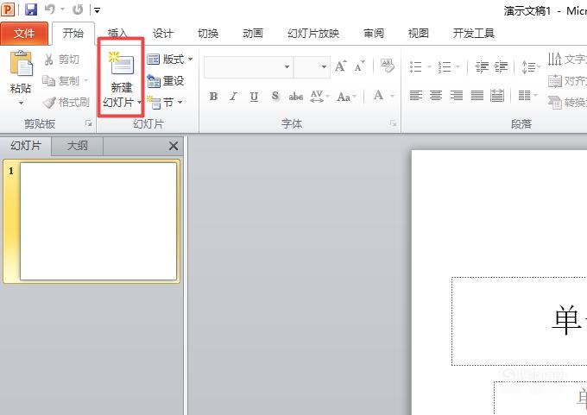587x415 pixels.
Task: Open the text columns menu
Action: coord(527,96)
